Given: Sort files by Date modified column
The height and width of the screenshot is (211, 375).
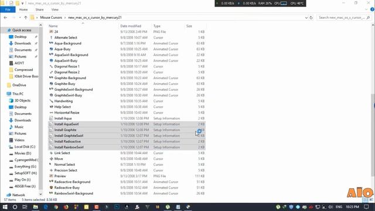Looking at the screenshot, I should 131,26.
